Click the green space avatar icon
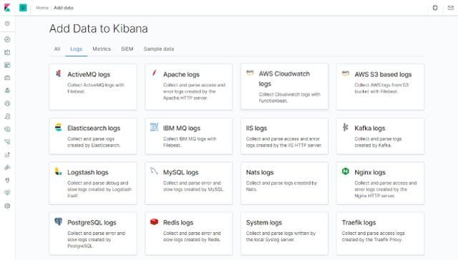The height and width of the screenshot is (260, 458). [x=23, y=8]
